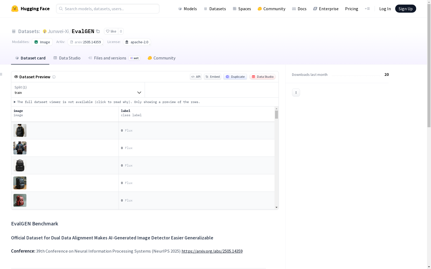The image size is (431, 269).
Task: Go to Models in the top navigation
Action: [x=187, y=9]
